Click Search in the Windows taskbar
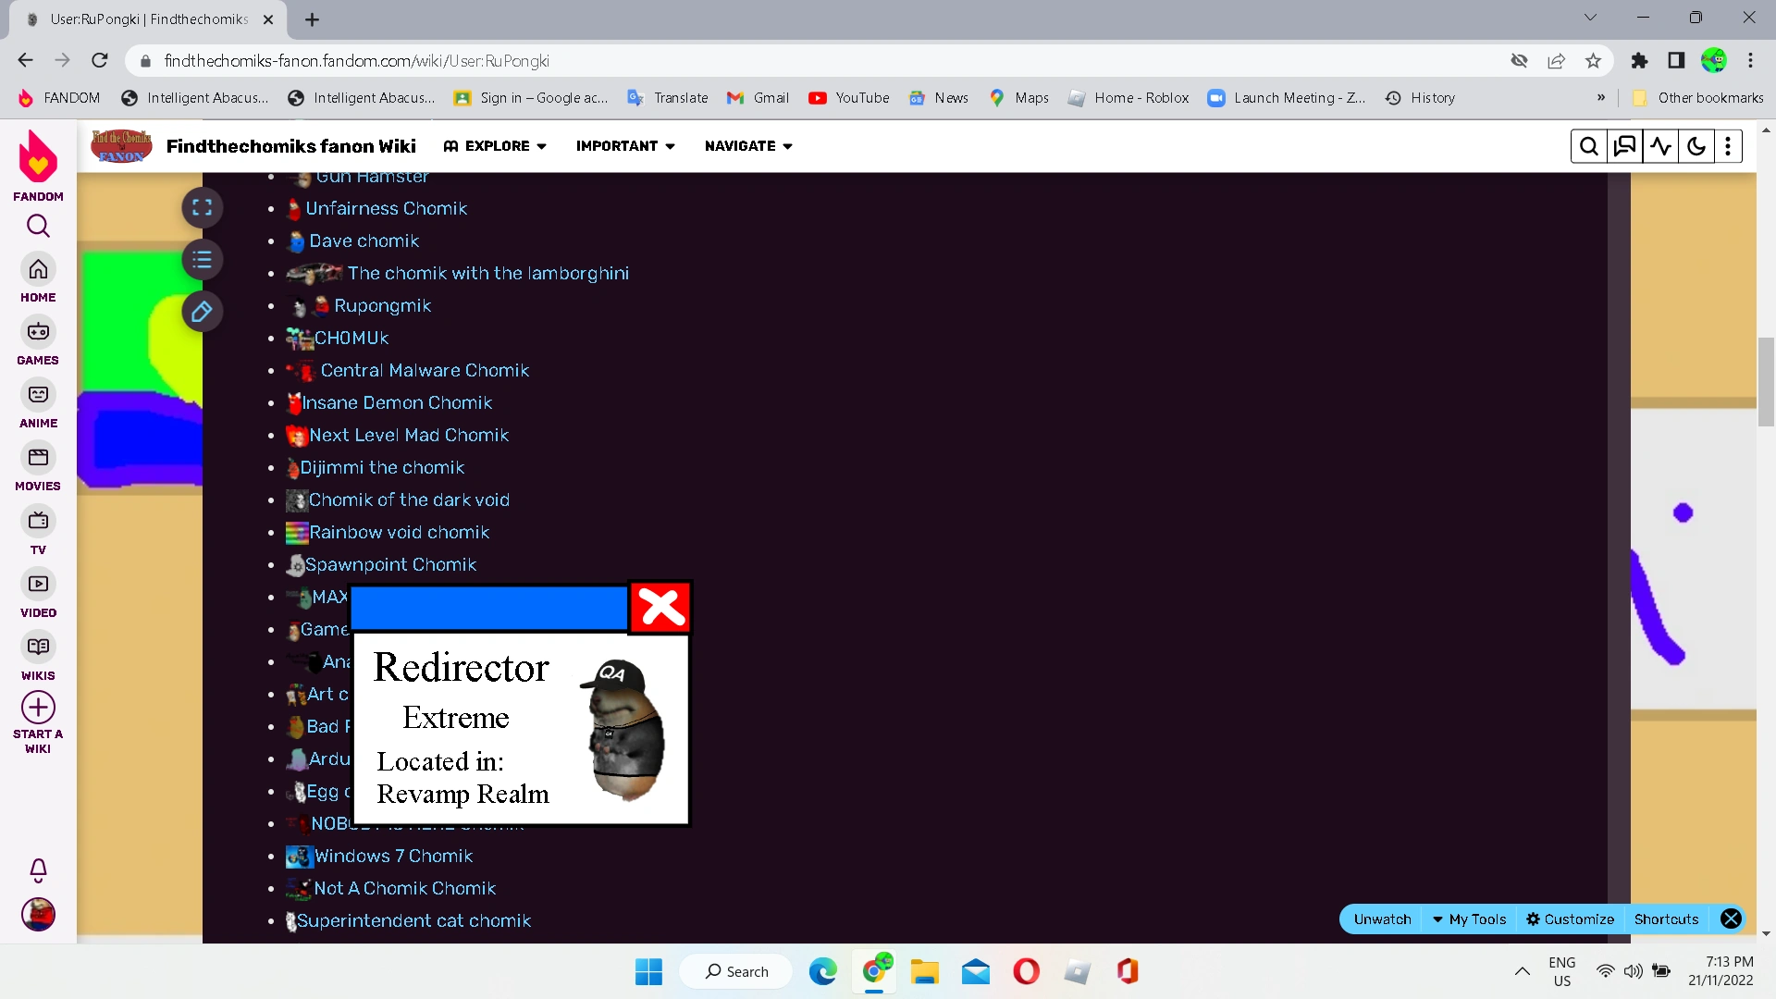The image size is (1776, 999). 735,971
